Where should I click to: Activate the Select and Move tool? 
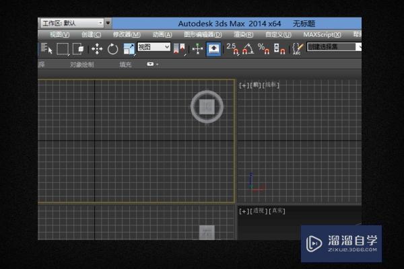tap(97, 48)
